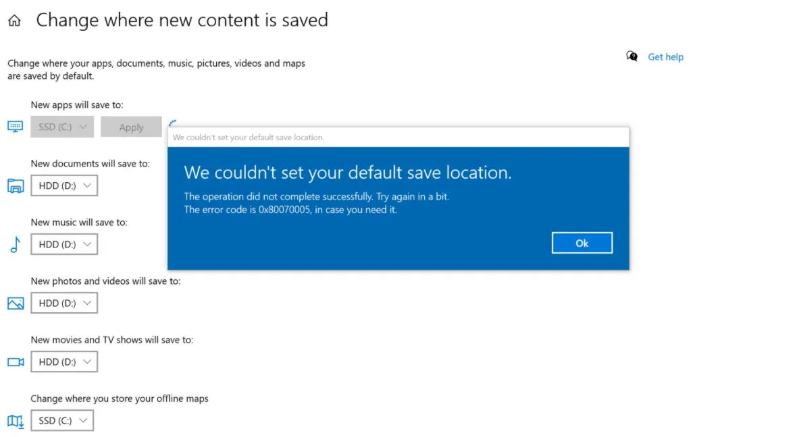This screenshot has height=437, width=799.
Task: Click the Apply button for new apps
Action: (131, 127)
